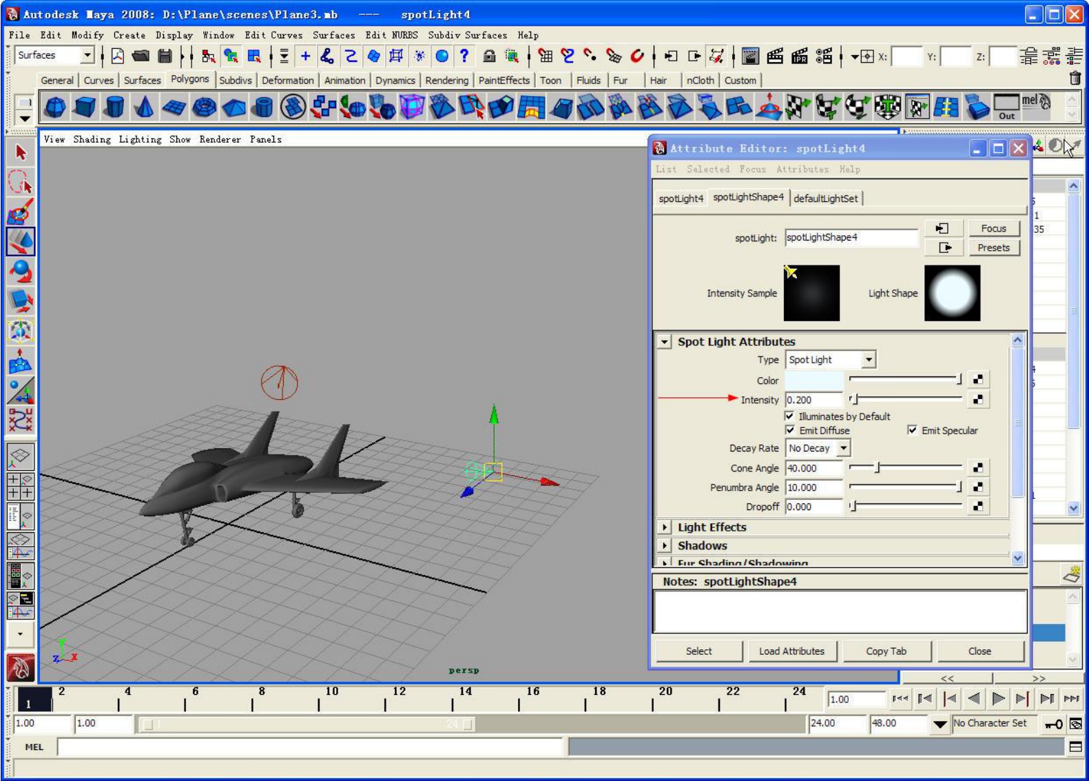Create a polygon cone from shelf

[x=144, y=108]
